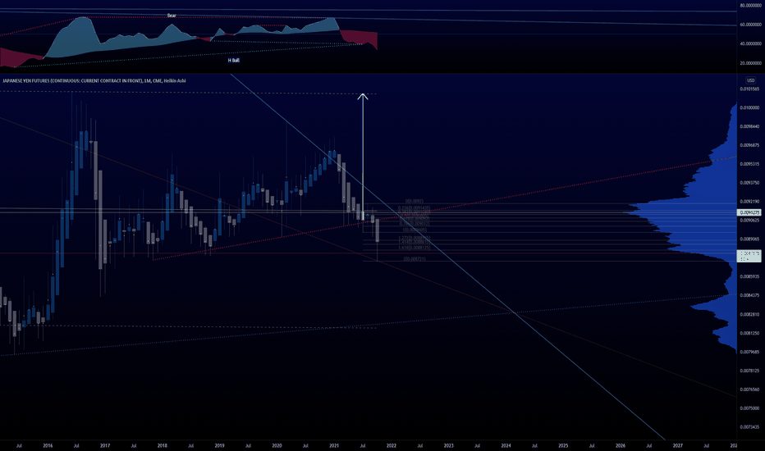The height and width of the screenshot is (451, 765).
Task: Click the 2017 label on time axis
Action: tap(105, 445)
